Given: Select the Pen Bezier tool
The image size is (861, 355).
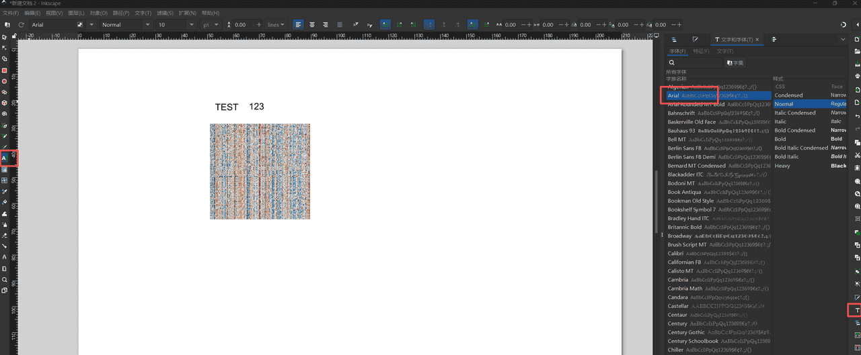Looking at the screenshot, I should (x=4, y=125).
